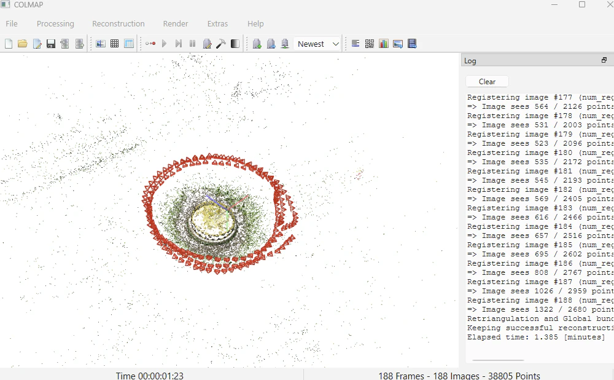Expand the Newest model dropdown
This screenshot has width=614, height=380.
coord(317,44)
